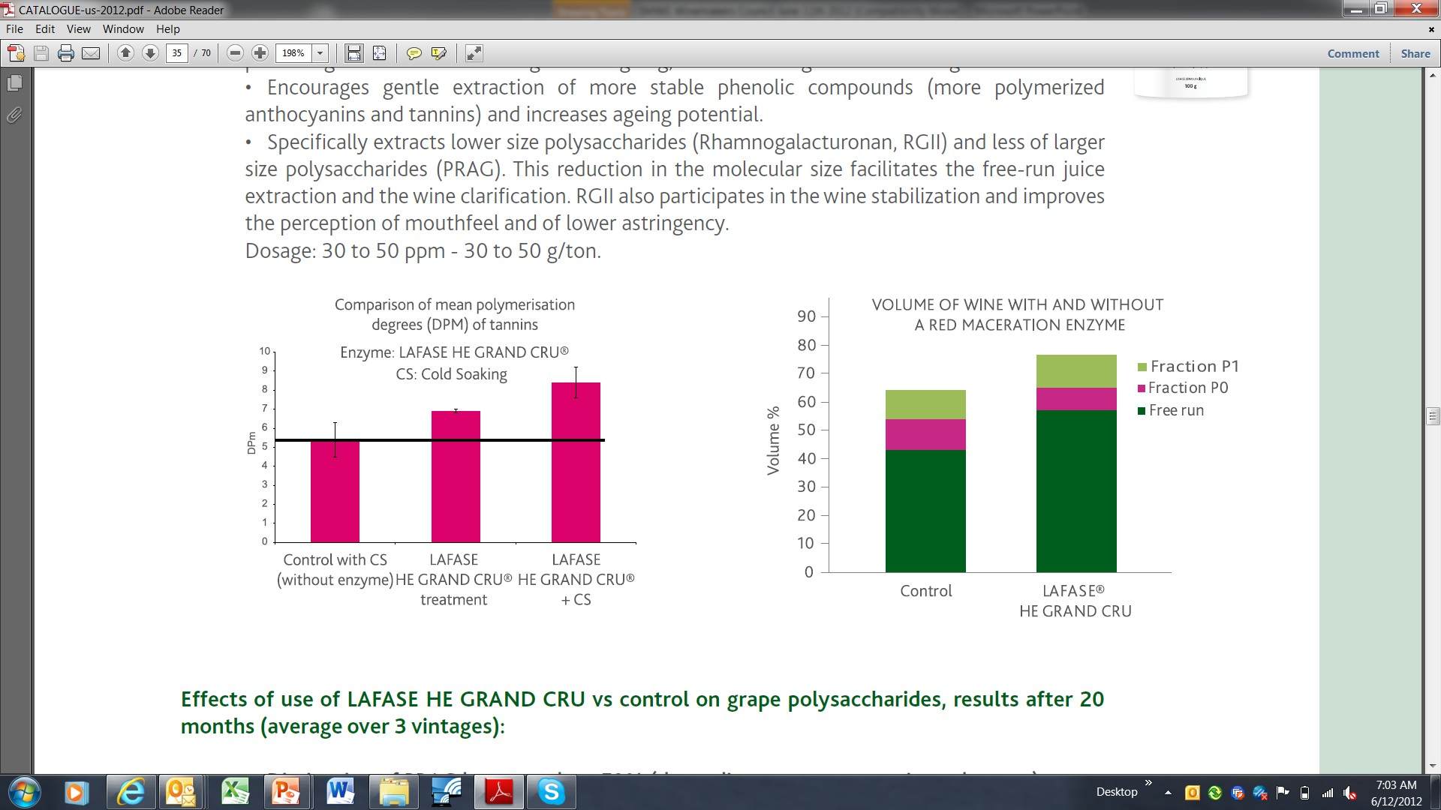The height and width of the screenshot is (810, 1441).
Task: Open Internet Explorer from taskbar
Action: pyautogui.click(x=130, y=792)
